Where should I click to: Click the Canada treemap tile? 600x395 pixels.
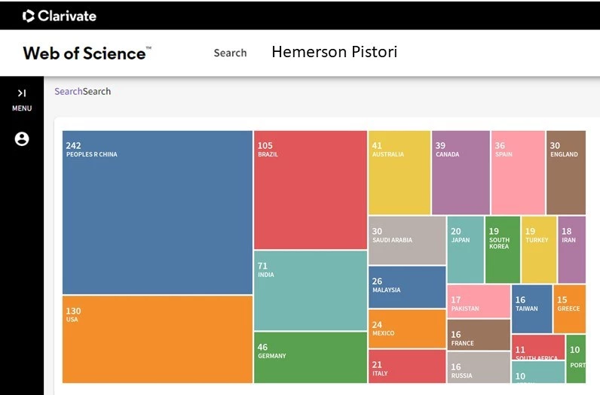(460, 172)
